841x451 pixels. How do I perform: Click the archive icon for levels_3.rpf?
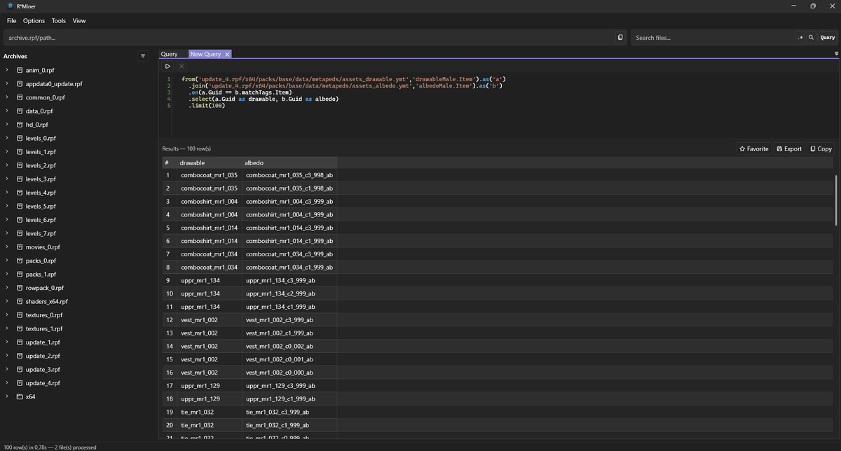pos(20,179)
